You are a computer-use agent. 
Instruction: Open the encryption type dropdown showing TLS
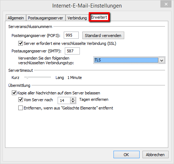click(129, 60)
